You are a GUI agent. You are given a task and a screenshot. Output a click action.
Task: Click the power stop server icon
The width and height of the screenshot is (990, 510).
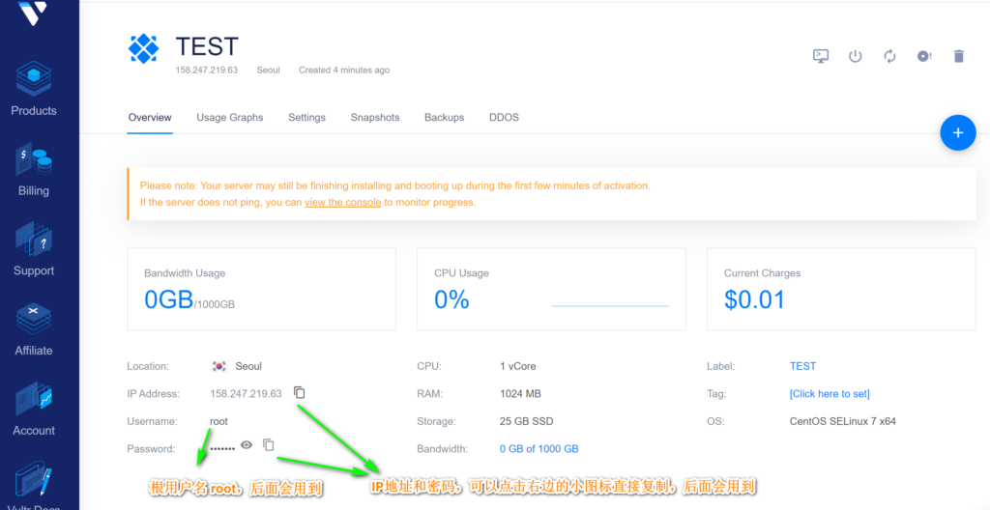(855, 56)
